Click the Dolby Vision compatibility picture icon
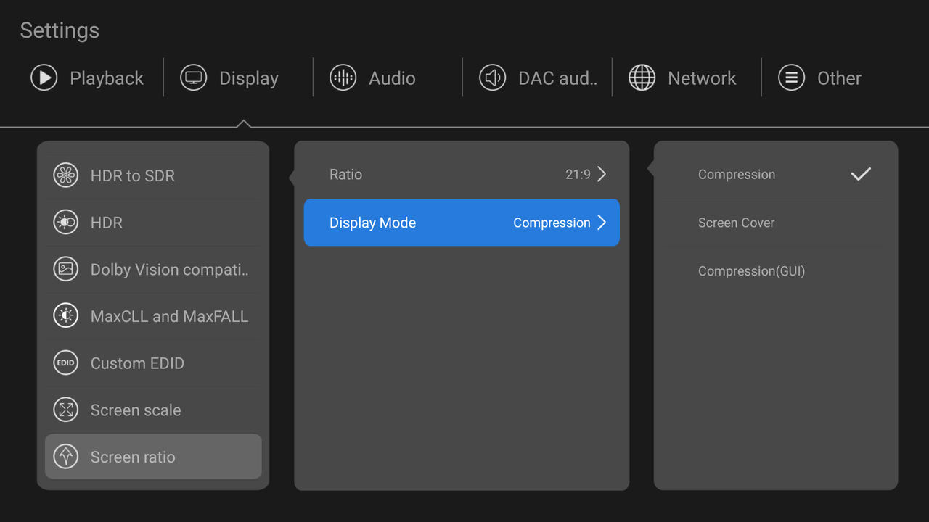The image size is (929, 522). tap(66, 269)
